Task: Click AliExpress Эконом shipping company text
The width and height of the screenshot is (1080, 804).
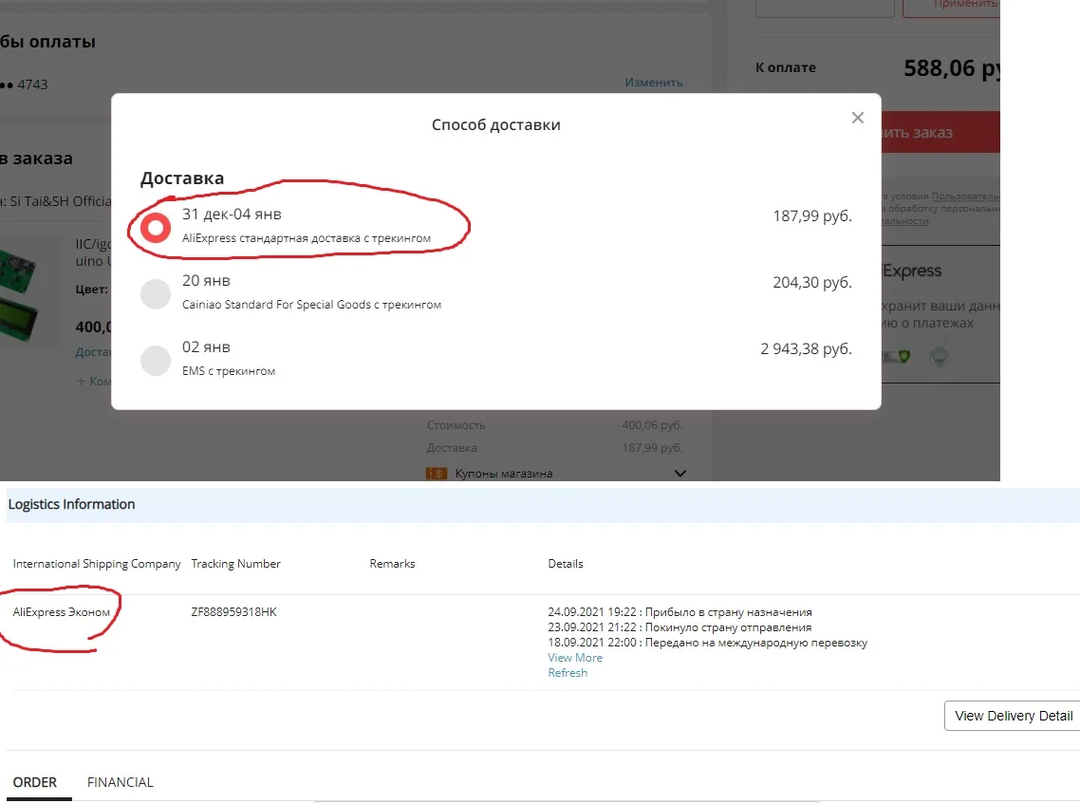Action: (62, 612)
